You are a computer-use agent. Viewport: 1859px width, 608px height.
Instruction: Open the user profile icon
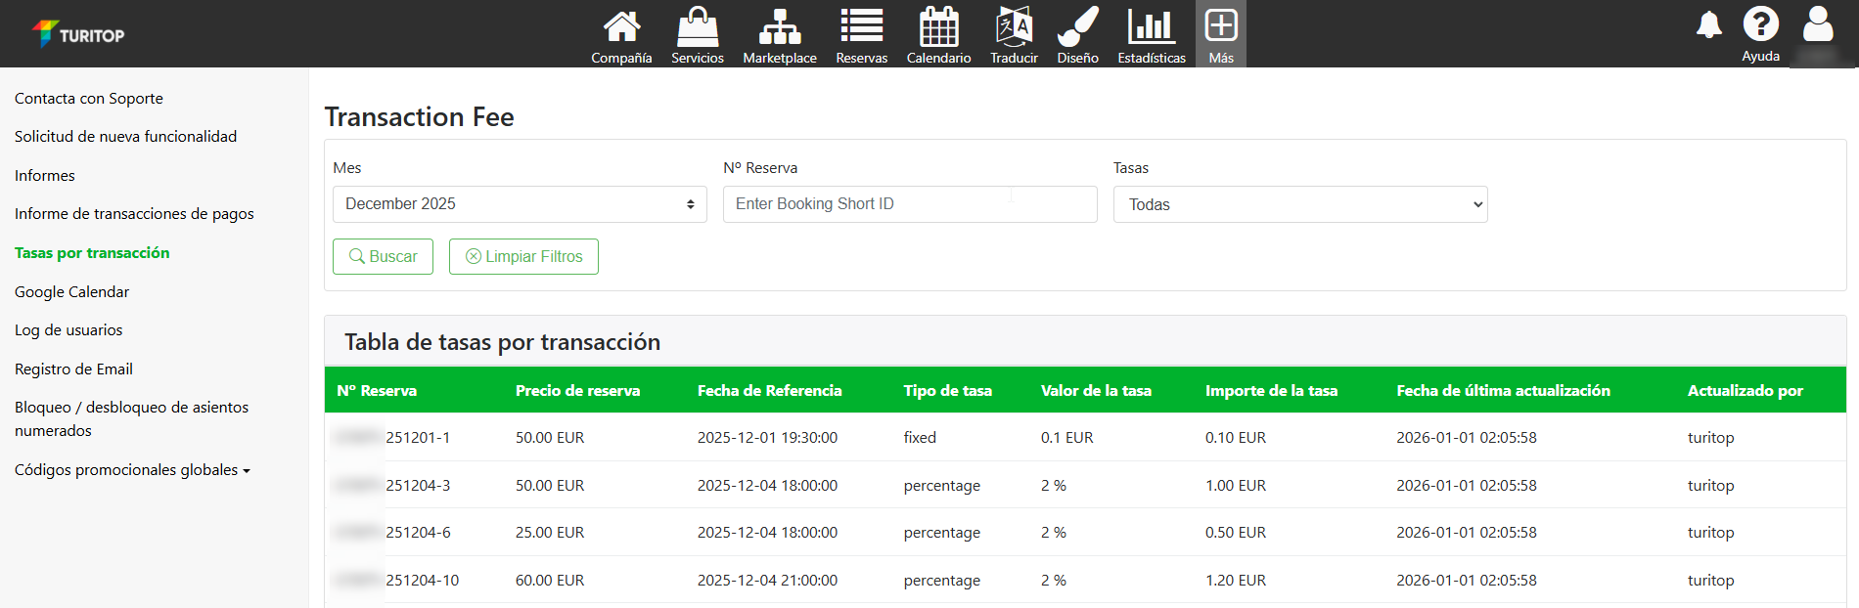click(1817, 25)
